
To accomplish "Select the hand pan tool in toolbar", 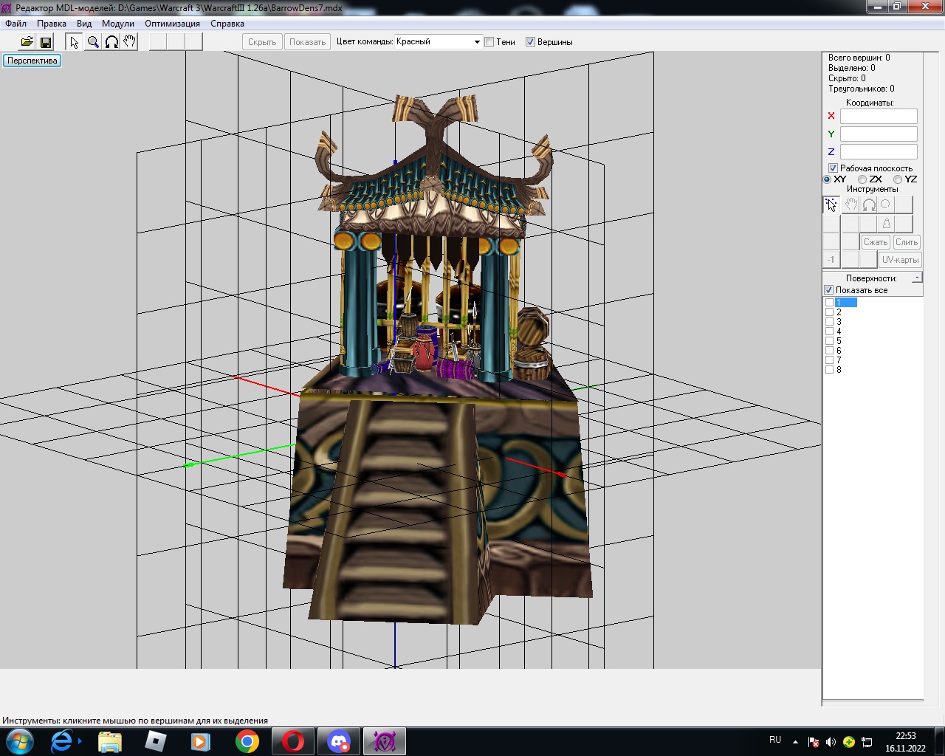I will pyautogui.click(x=130, y=42).
